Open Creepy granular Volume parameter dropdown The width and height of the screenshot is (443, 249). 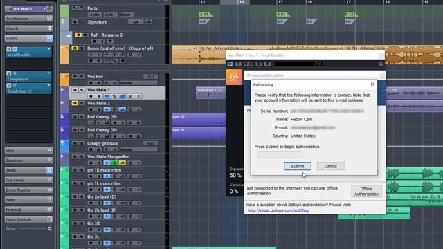[x=138, y=149]
